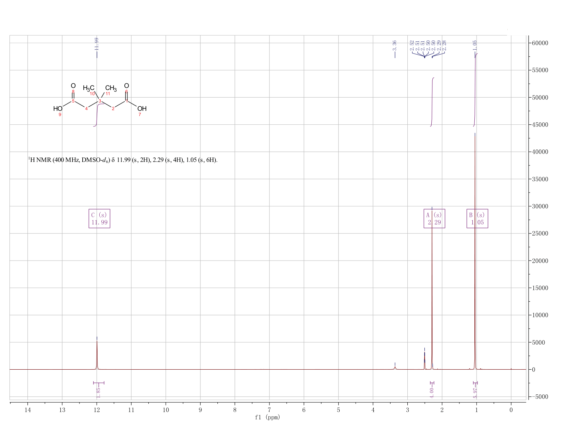Click the integral curve above the 2.29 peak
The height and width of the screenshot is (443, 573).
click(432, 102)
